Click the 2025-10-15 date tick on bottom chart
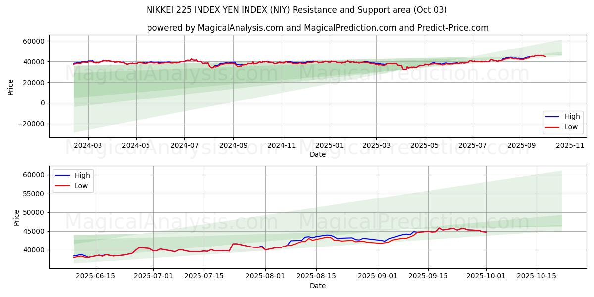Image resolution: width=594 pixels, height=297 pixels. [536, 276]
